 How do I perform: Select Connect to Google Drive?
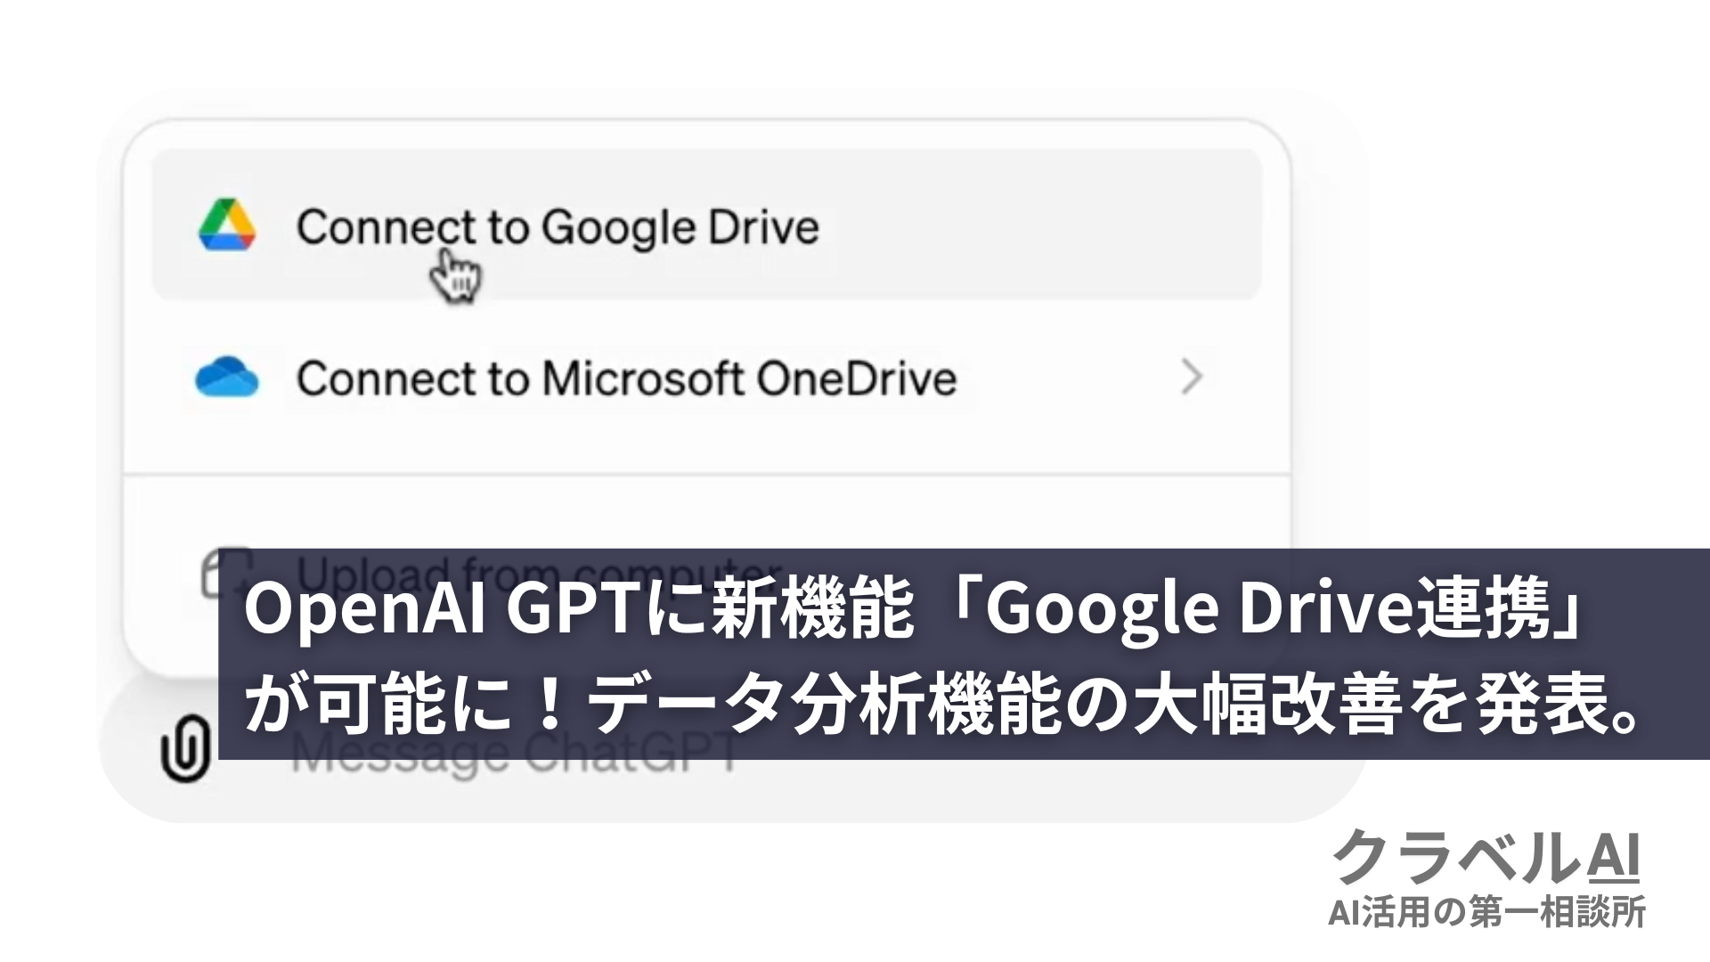tap(703, 225)
